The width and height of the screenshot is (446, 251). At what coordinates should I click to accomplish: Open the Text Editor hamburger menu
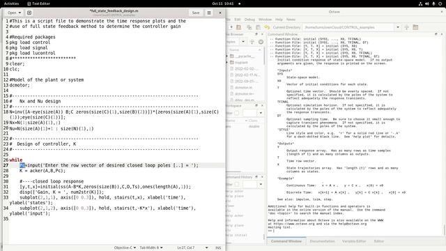(209, 13)
